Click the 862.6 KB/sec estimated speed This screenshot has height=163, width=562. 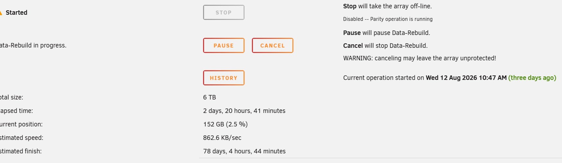pos(222,138)
